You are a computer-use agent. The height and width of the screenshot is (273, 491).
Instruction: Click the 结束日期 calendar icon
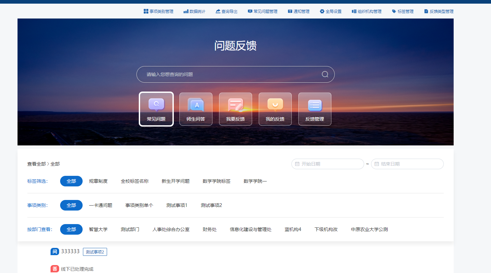(x=377, y=164)
